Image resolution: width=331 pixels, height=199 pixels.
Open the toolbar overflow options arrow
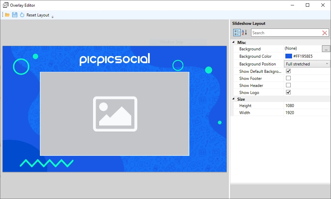(x=53, y=17)
